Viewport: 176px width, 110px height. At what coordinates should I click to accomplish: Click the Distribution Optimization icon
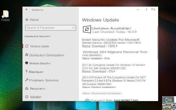(27, 55)
